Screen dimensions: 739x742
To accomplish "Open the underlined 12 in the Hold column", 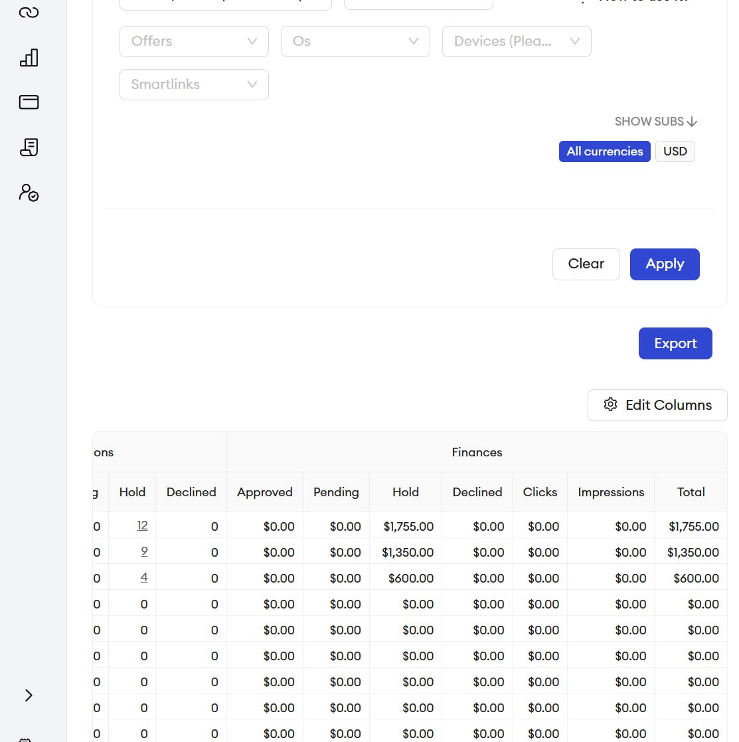I will [142, 525].
